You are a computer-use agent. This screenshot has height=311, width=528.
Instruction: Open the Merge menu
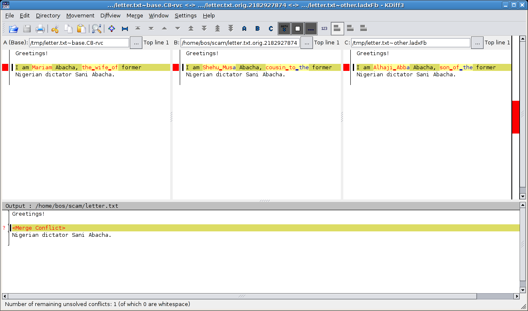click(x=134, y=15)
